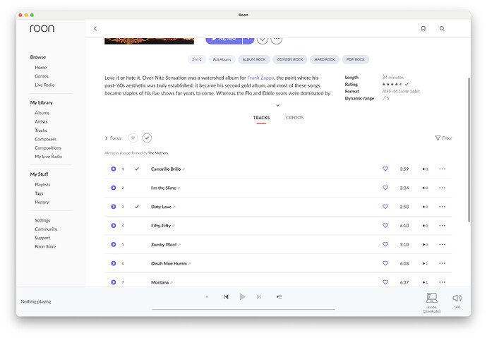Open the Junico audio zone icon
The image size is (487, 338).
pos(432,298)
